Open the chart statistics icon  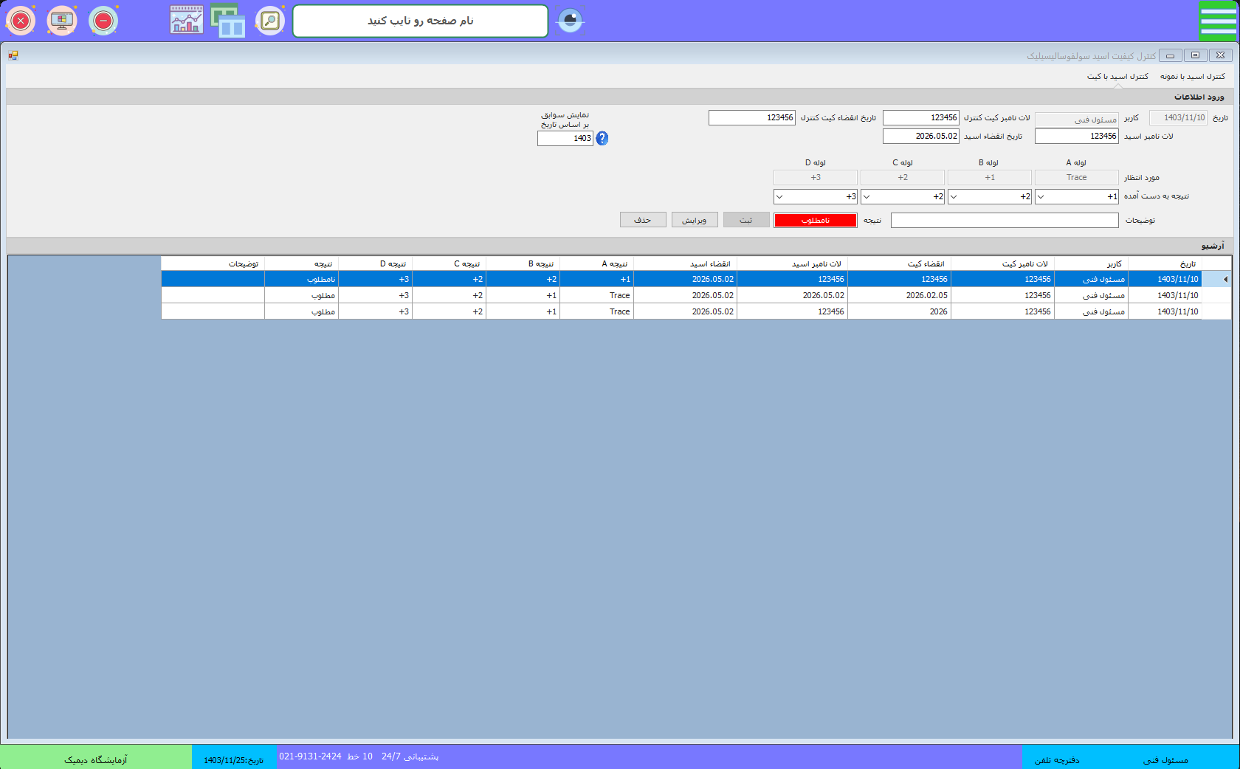click(187, 20)
